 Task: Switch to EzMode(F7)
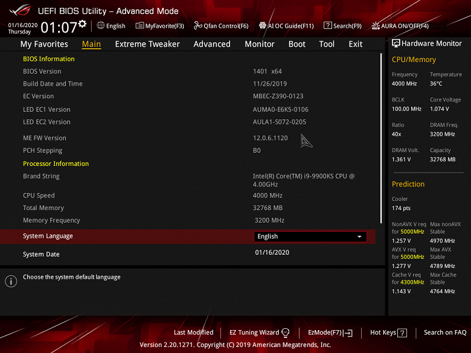pyautogui.click(x=330, y=332)
